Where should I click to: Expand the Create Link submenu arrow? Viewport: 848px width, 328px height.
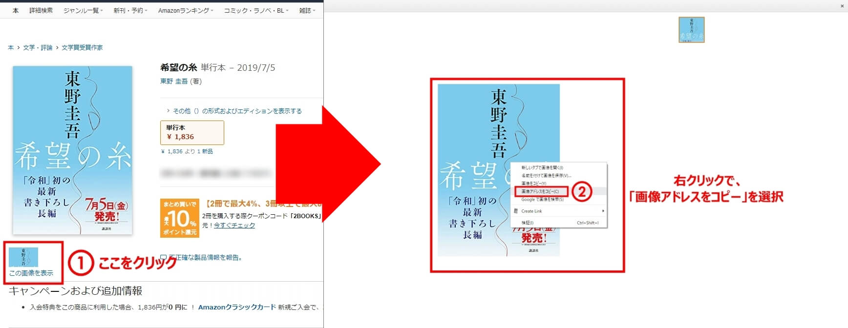click(603, 211)
